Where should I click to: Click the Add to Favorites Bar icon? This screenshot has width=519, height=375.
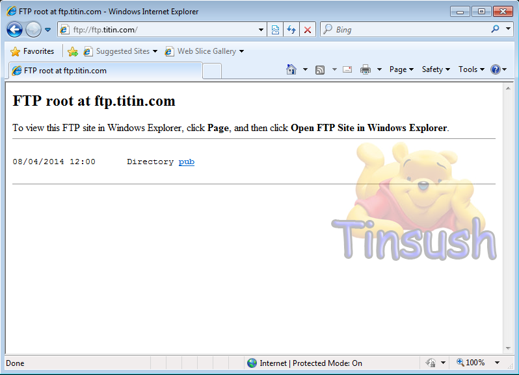coord(72,51)
